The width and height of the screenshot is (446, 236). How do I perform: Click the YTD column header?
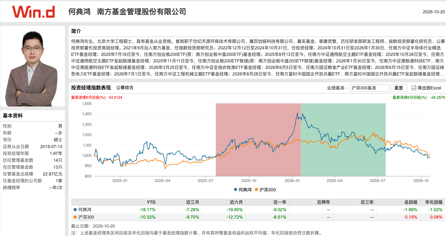click(151, 202)
